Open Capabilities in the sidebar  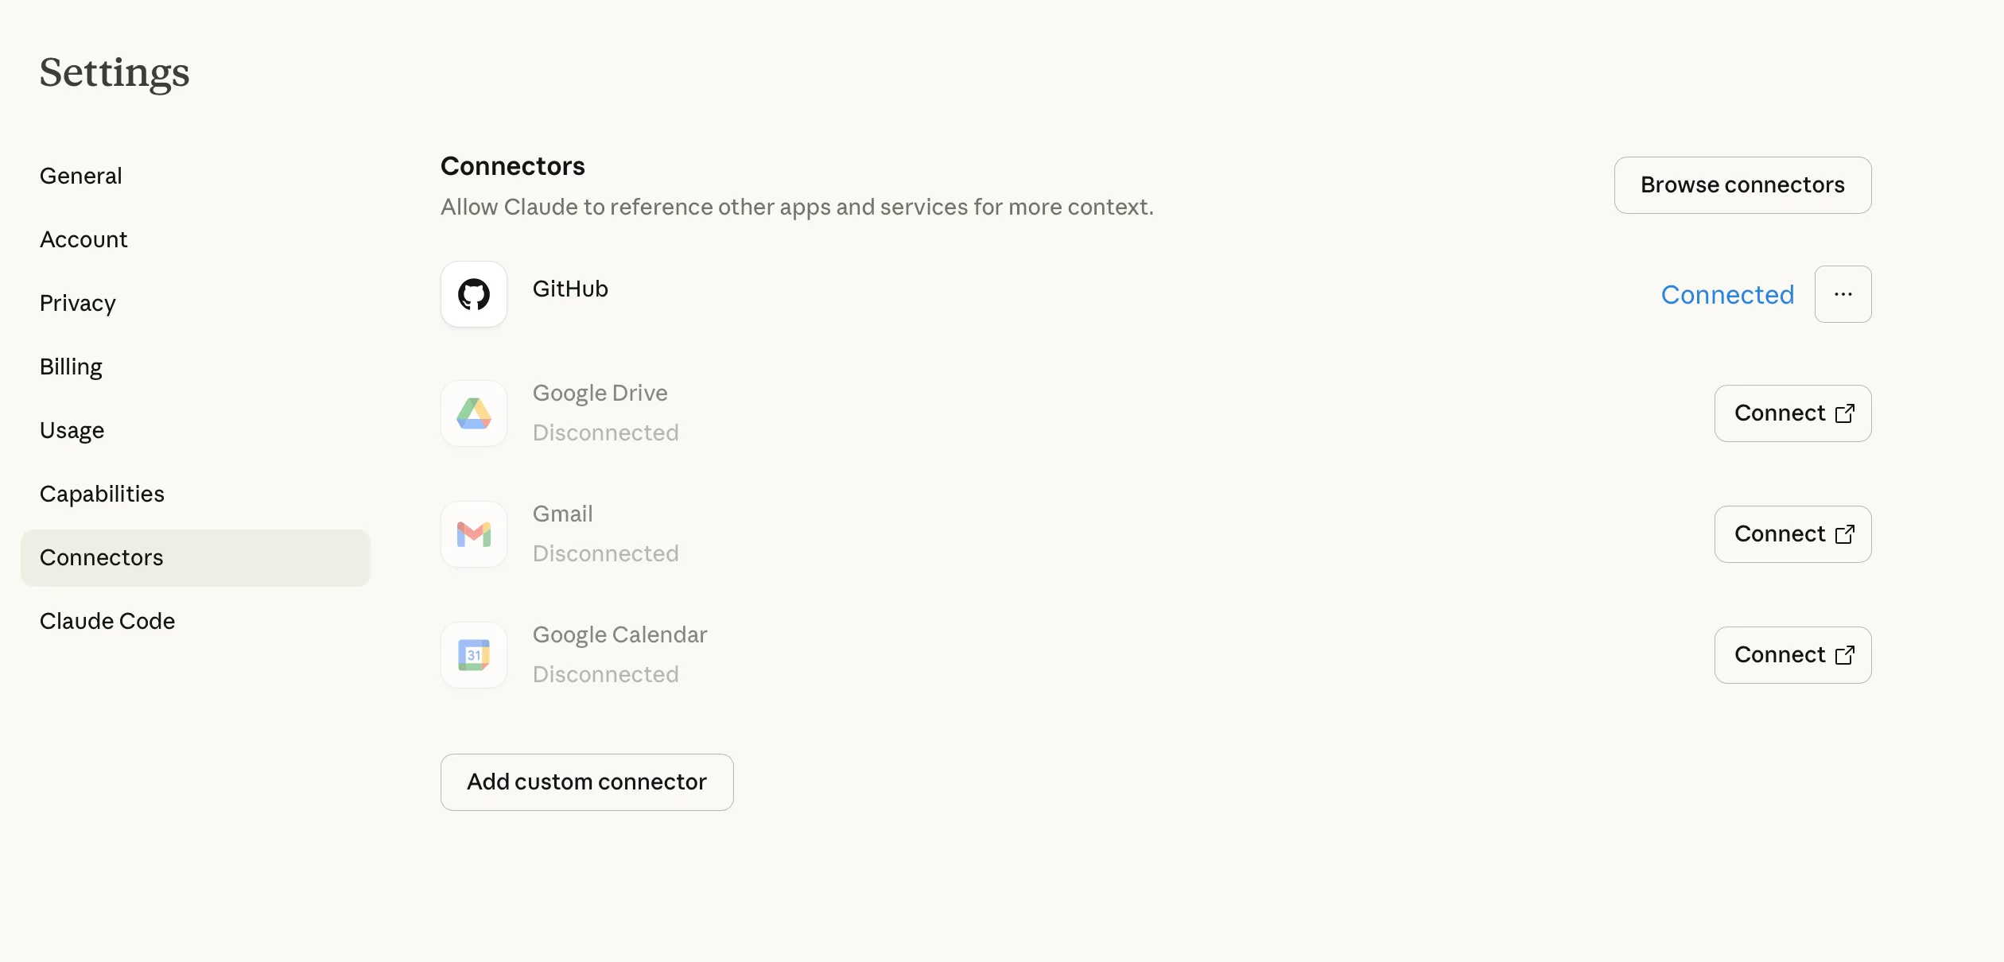(x=102, y=494)
